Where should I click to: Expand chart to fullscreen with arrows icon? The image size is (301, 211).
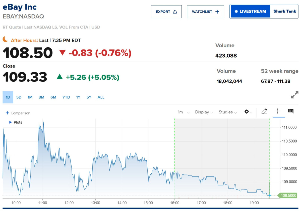coord(295,95)
